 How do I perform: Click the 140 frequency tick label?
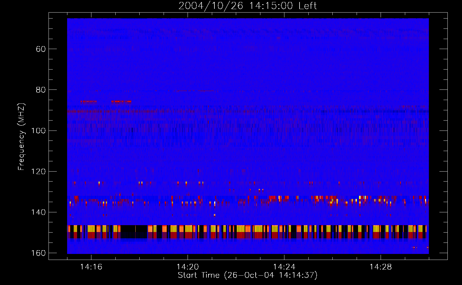click(x=38, y=212)
